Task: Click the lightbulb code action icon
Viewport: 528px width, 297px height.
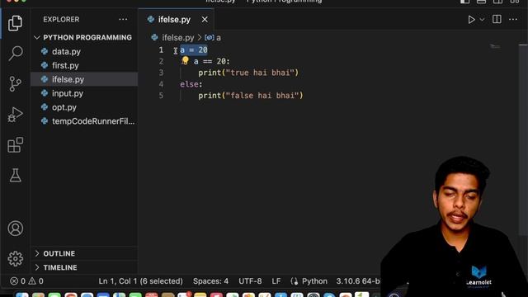Action: (x=185, y=60)
